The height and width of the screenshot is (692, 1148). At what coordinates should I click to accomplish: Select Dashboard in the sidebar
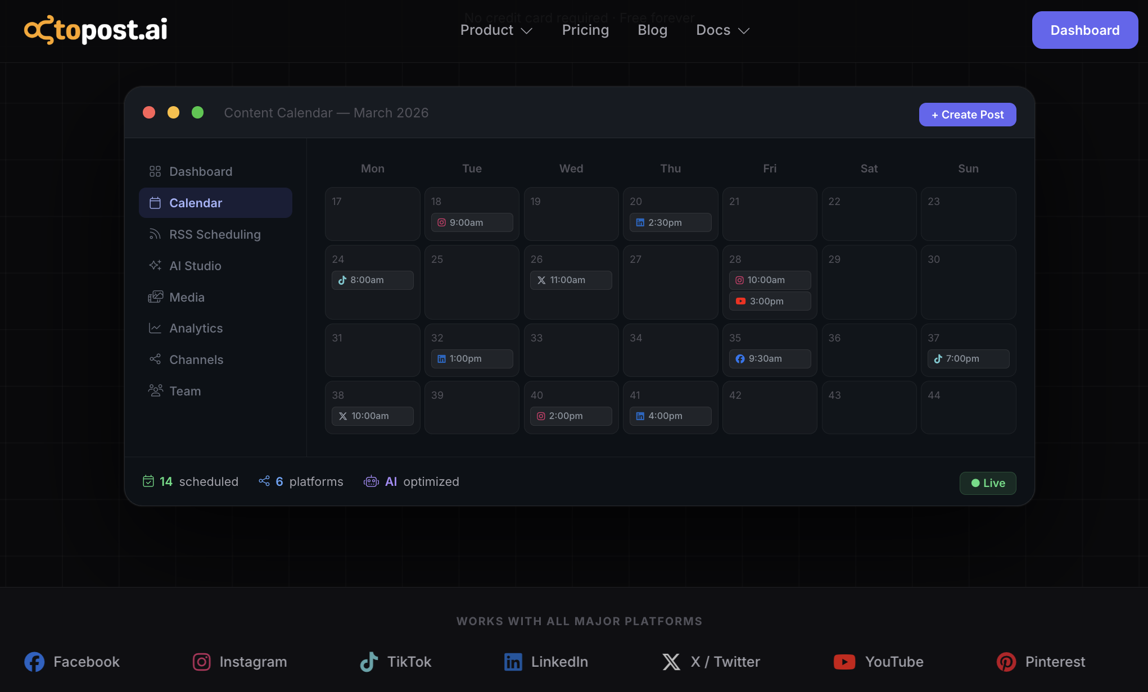pos(215,171)
